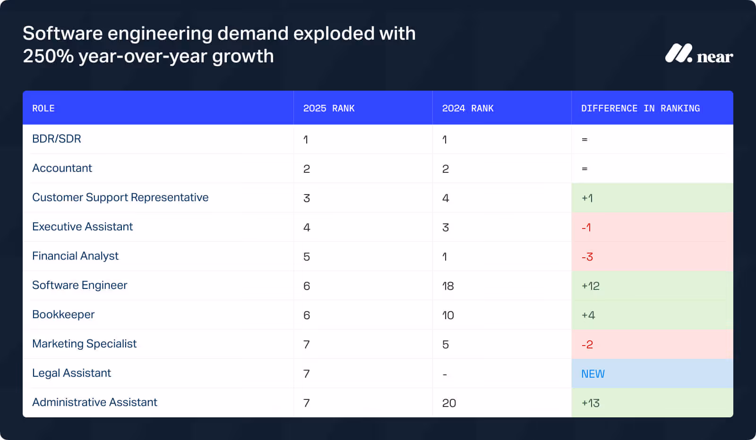Click the Bookkeeper role link

click(x=63, y=314)
